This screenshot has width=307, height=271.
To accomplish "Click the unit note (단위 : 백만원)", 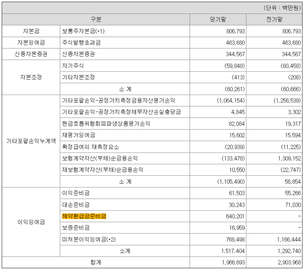I will [x=282, y=8].
